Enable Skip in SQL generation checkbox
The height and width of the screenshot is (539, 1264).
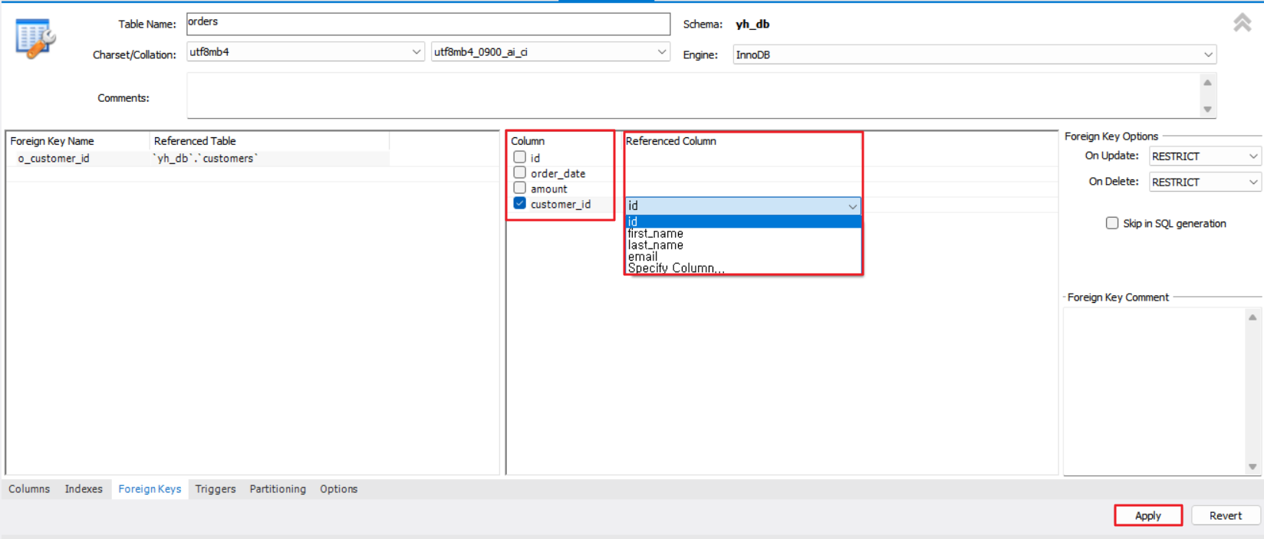(x=1111, y=223)
